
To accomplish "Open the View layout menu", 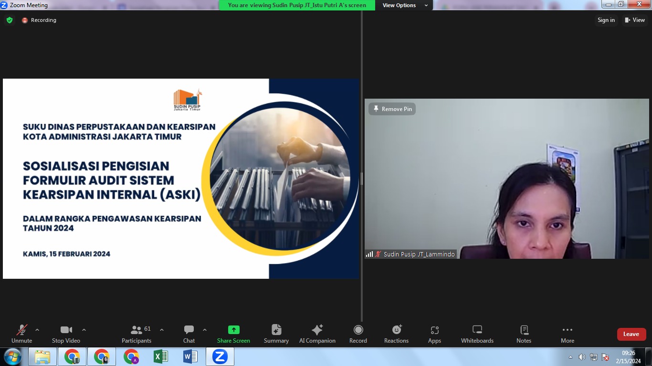I will point(635,20).
